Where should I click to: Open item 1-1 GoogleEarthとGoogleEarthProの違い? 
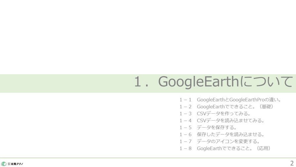pyautogui.click(x=239, y=99)
